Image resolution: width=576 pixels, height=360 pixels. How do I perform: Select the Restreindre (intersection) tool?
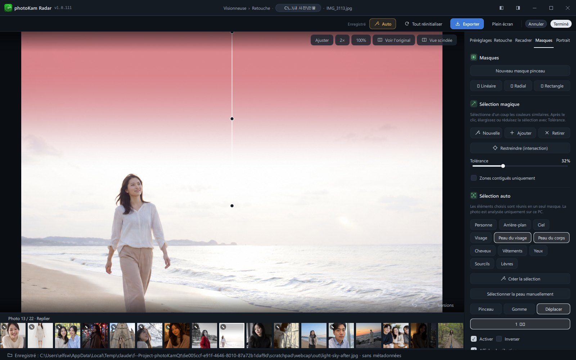coord(520,148)
